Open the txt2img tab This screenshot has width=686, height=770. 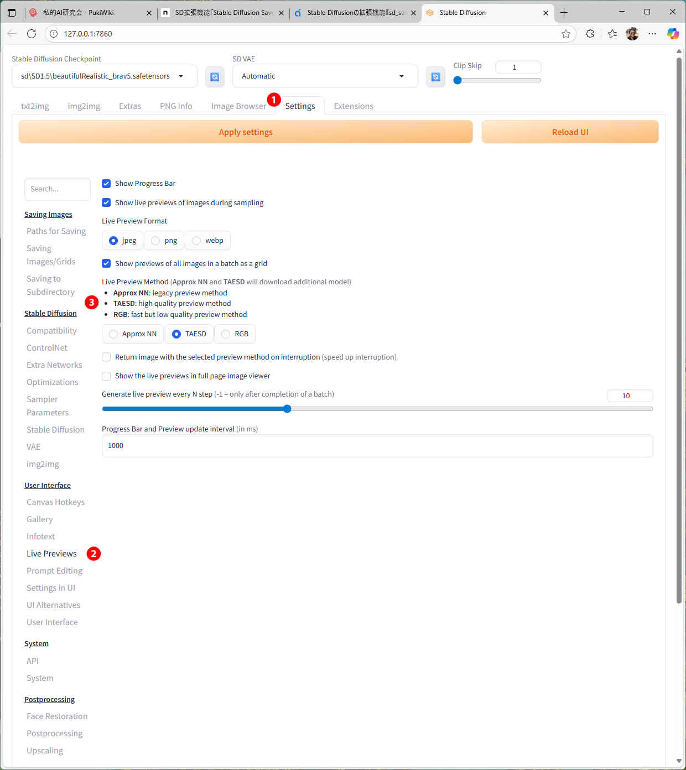(x=35, y=106)
